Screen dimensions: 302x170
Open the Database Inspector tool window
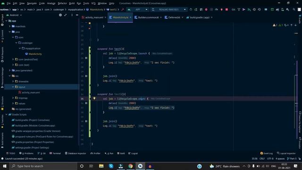tap(75, 153)
